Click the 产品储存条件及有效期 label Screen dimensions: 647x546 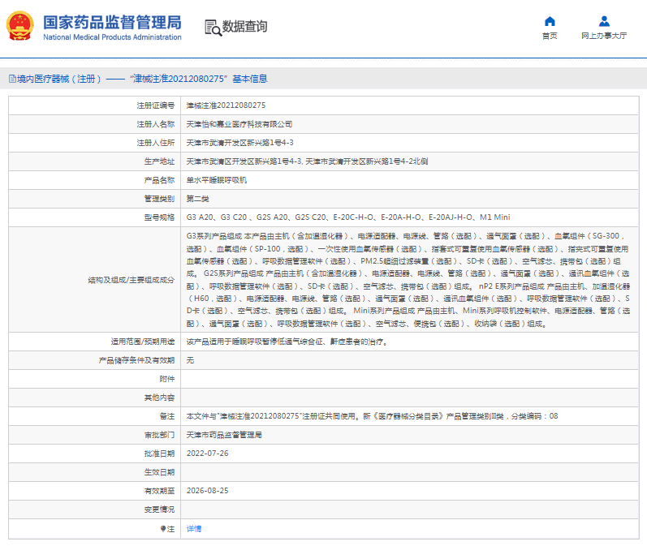[136, 360]
